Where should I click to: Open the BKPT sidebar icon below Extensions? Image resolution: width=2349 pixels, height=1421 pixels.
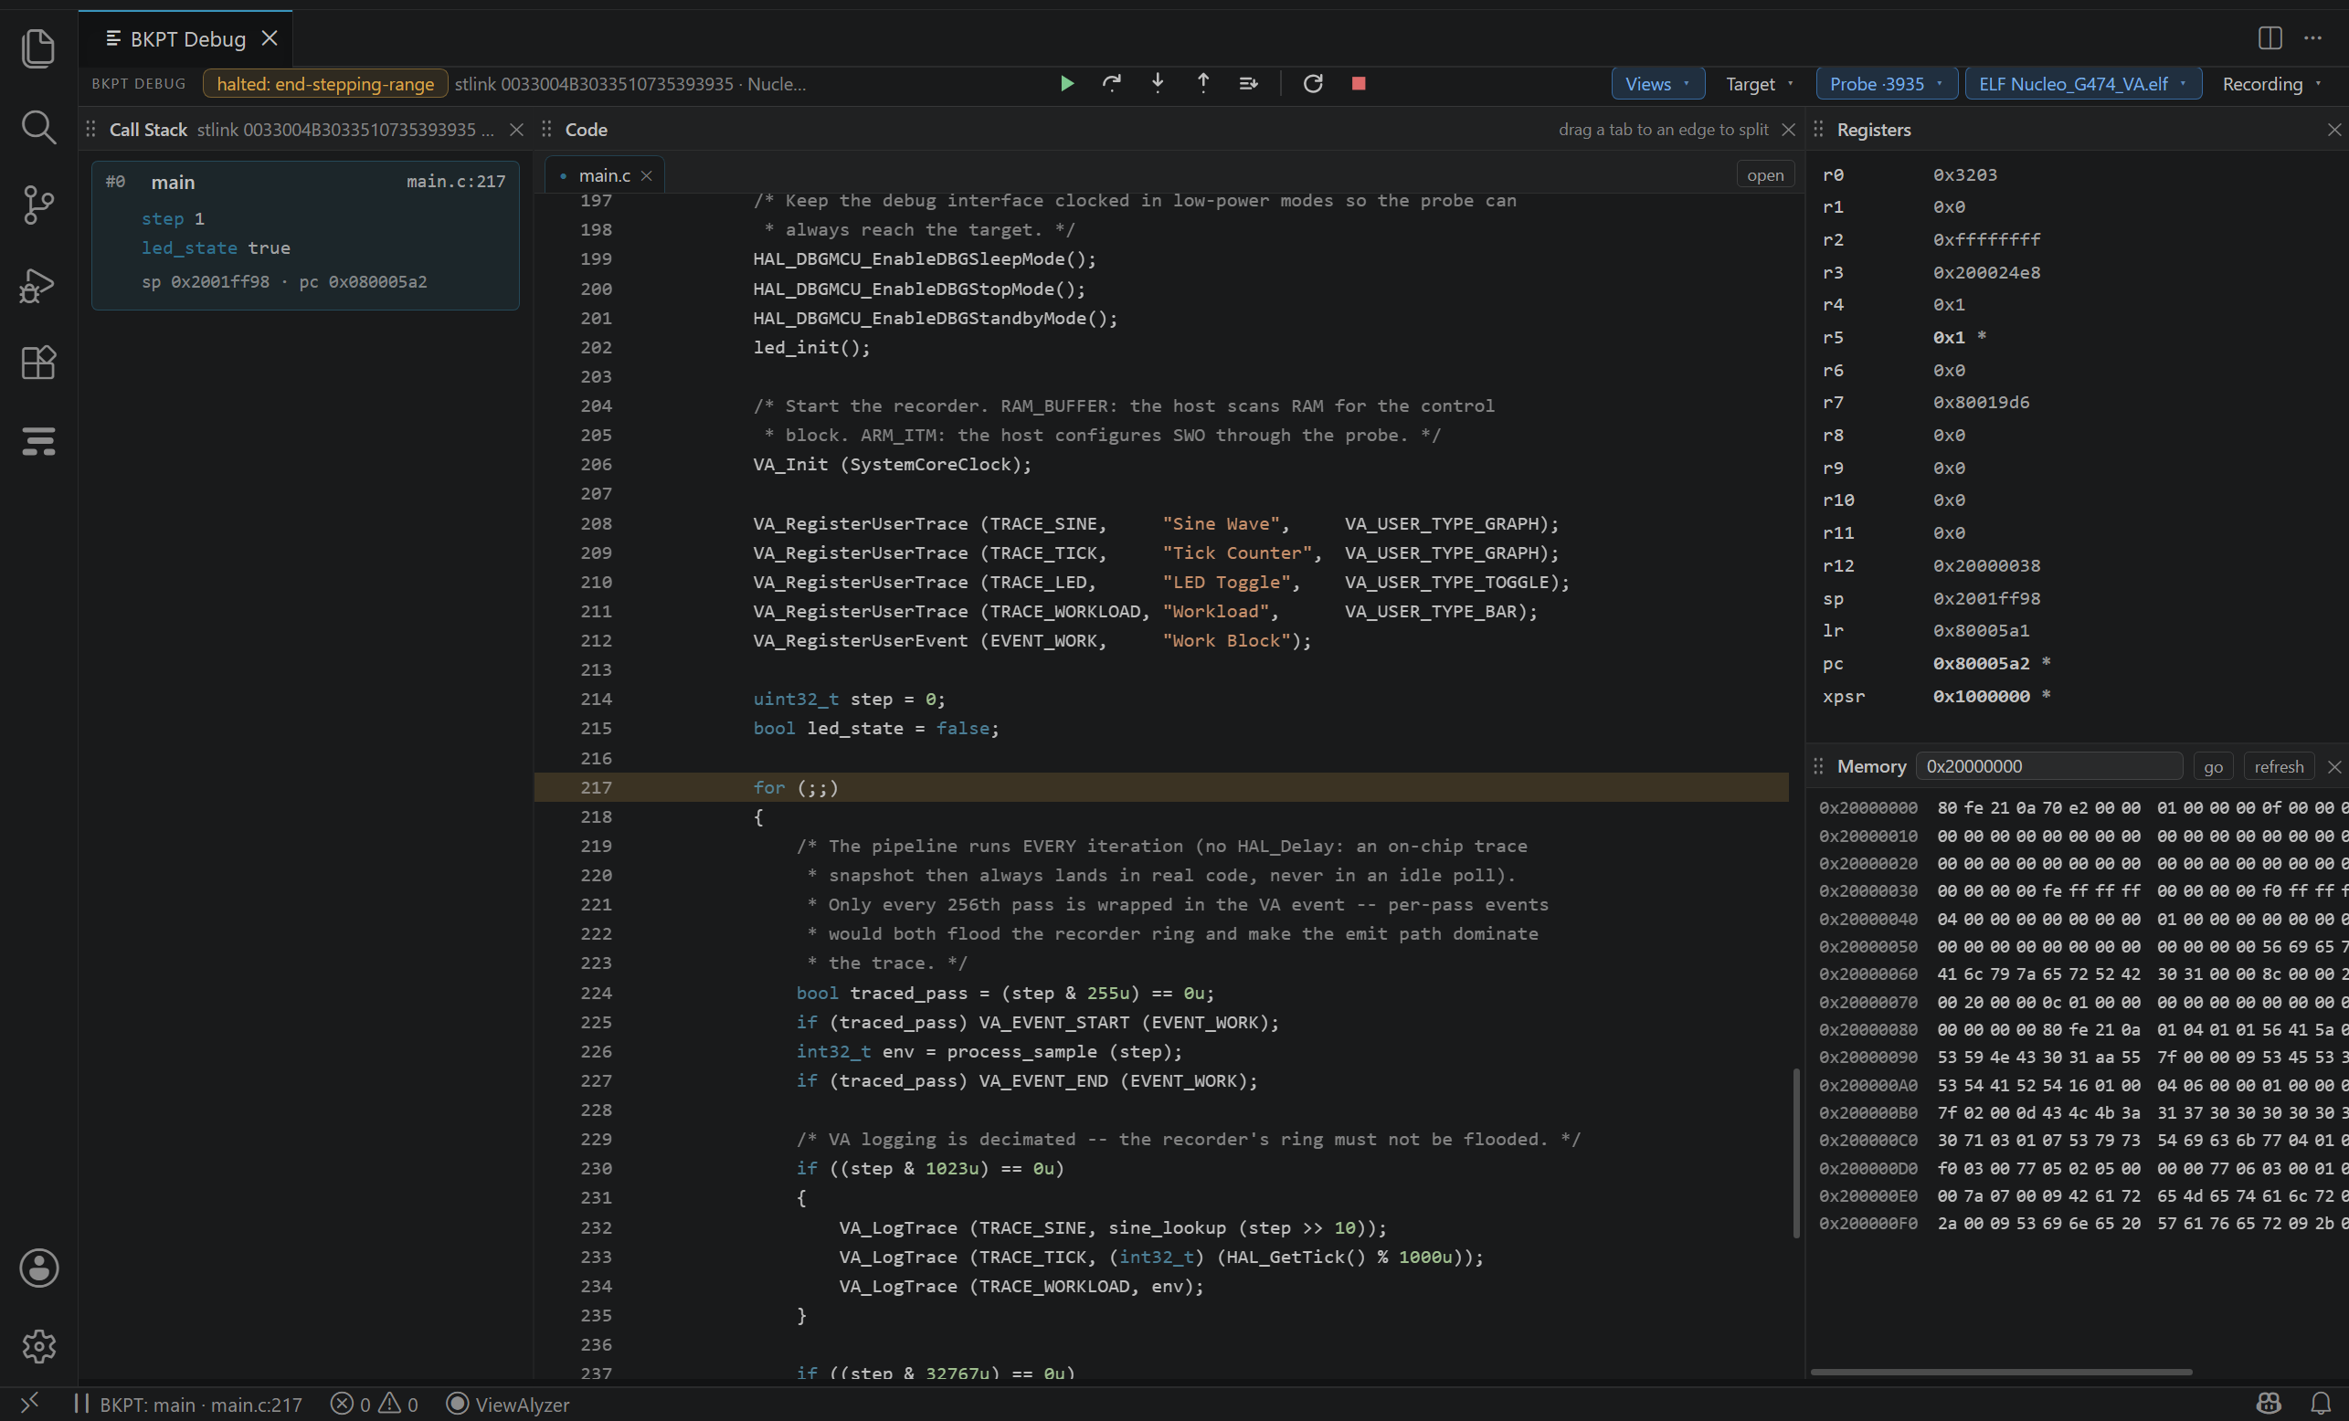[x=38, y=441]
